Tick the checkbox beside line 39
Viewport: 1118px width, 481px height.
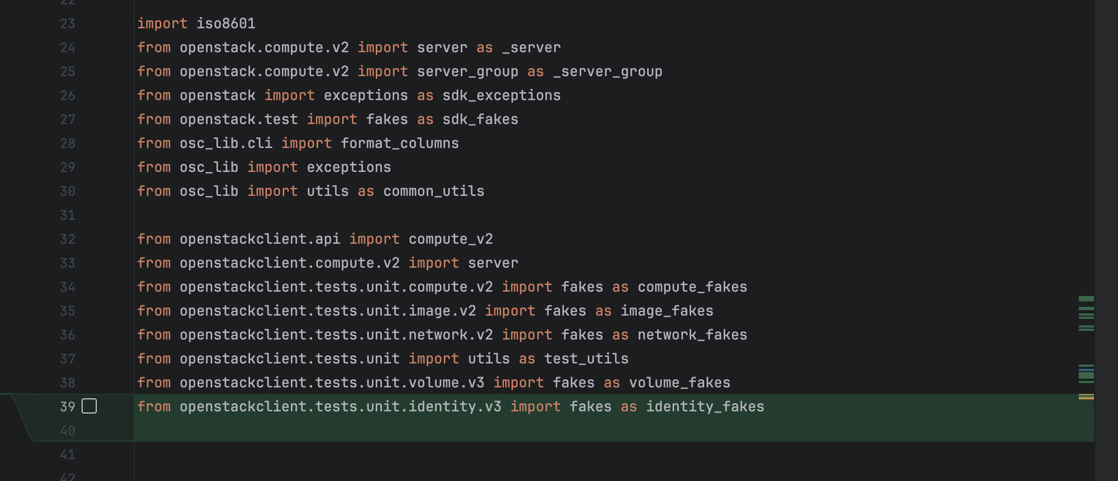(x=89, y=406)
